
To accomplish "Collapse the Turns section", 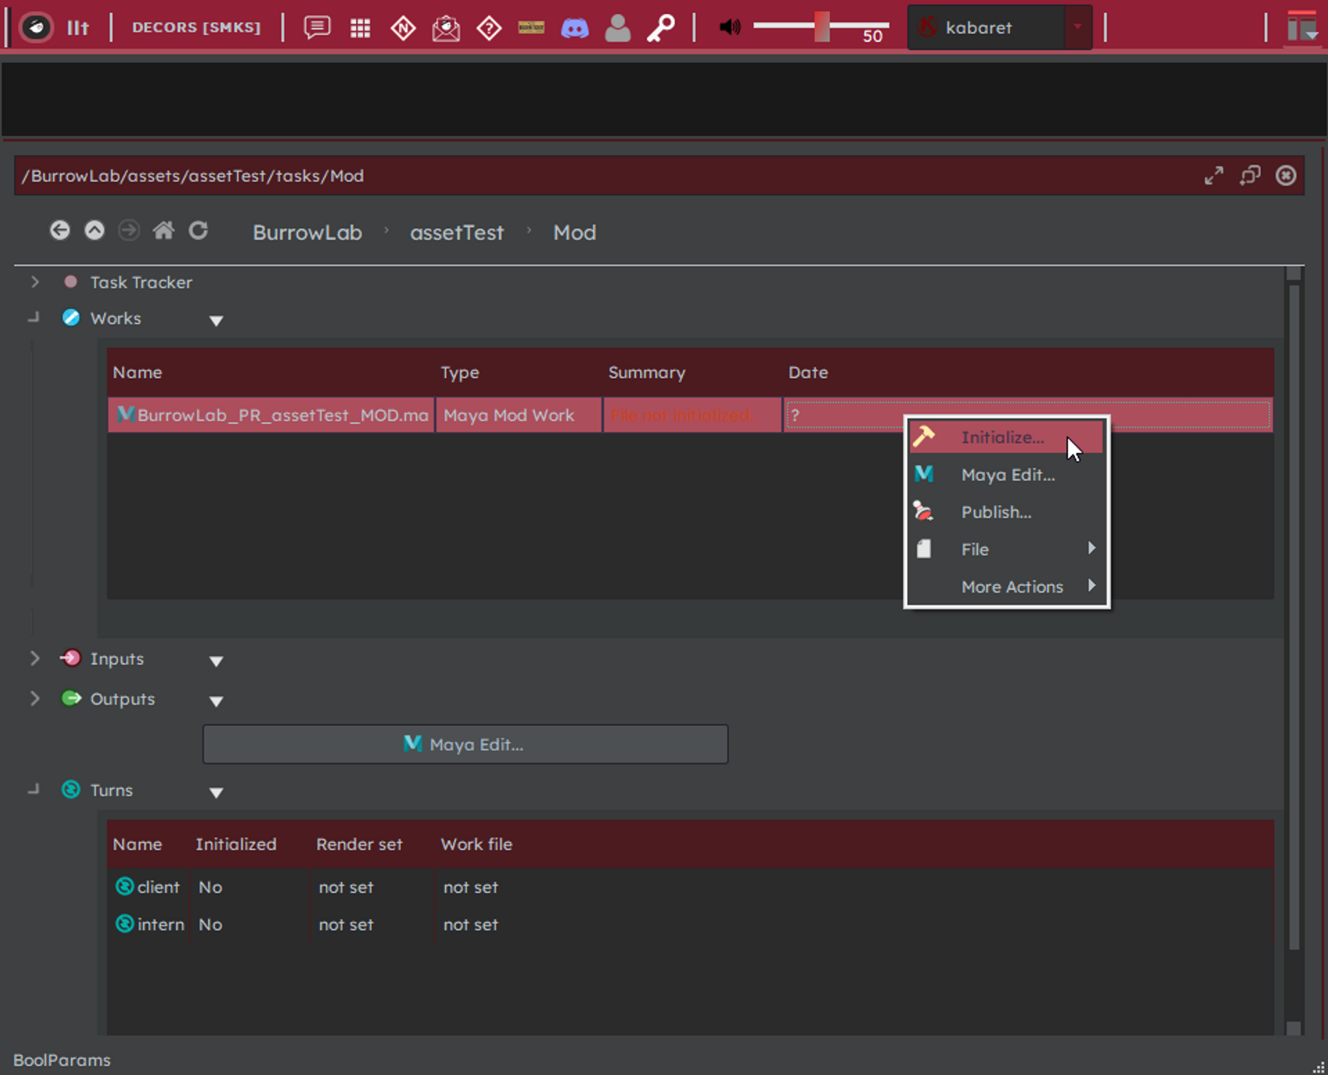I will pos(33,790).
